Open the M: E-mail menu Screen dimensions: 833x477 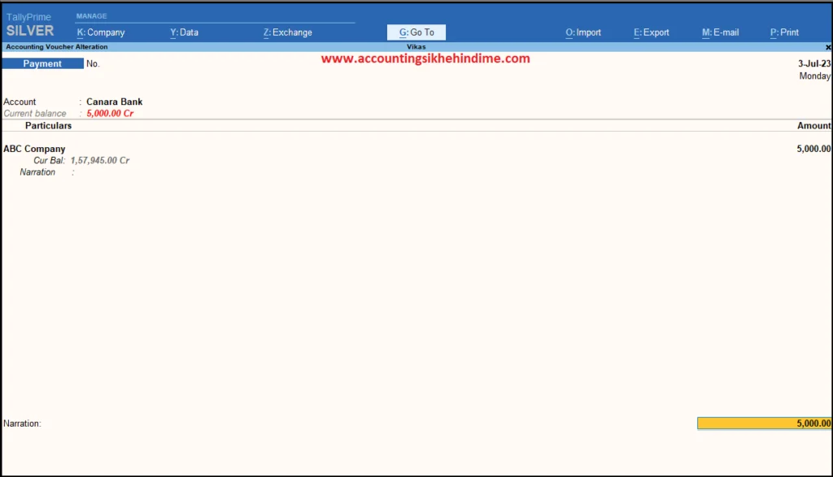pyautogui.click(x=720, y=33)
